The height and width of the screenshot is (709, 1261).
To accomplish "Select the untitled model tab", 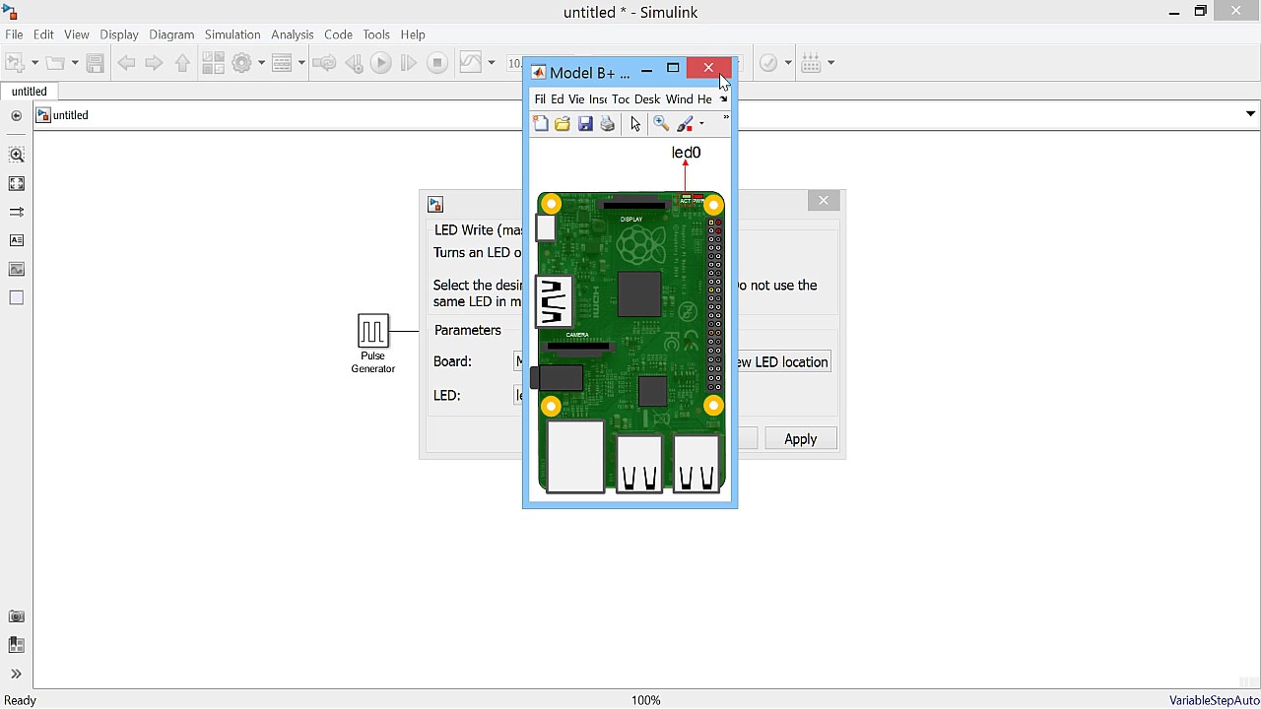I will click(30, 92).
